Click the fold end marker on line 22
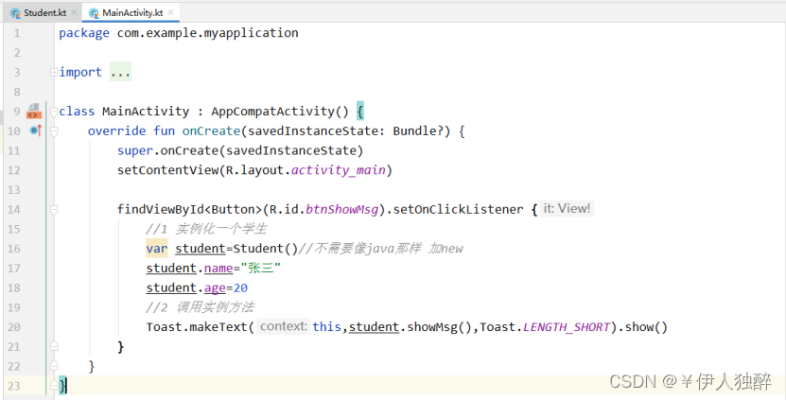The width and height of the screenshot is (786, 400). pos(54,366)
